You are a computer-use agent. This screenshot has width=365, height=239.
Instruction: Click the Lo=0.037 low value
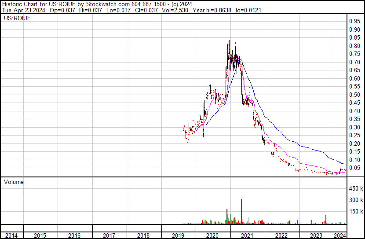[118, 10]
